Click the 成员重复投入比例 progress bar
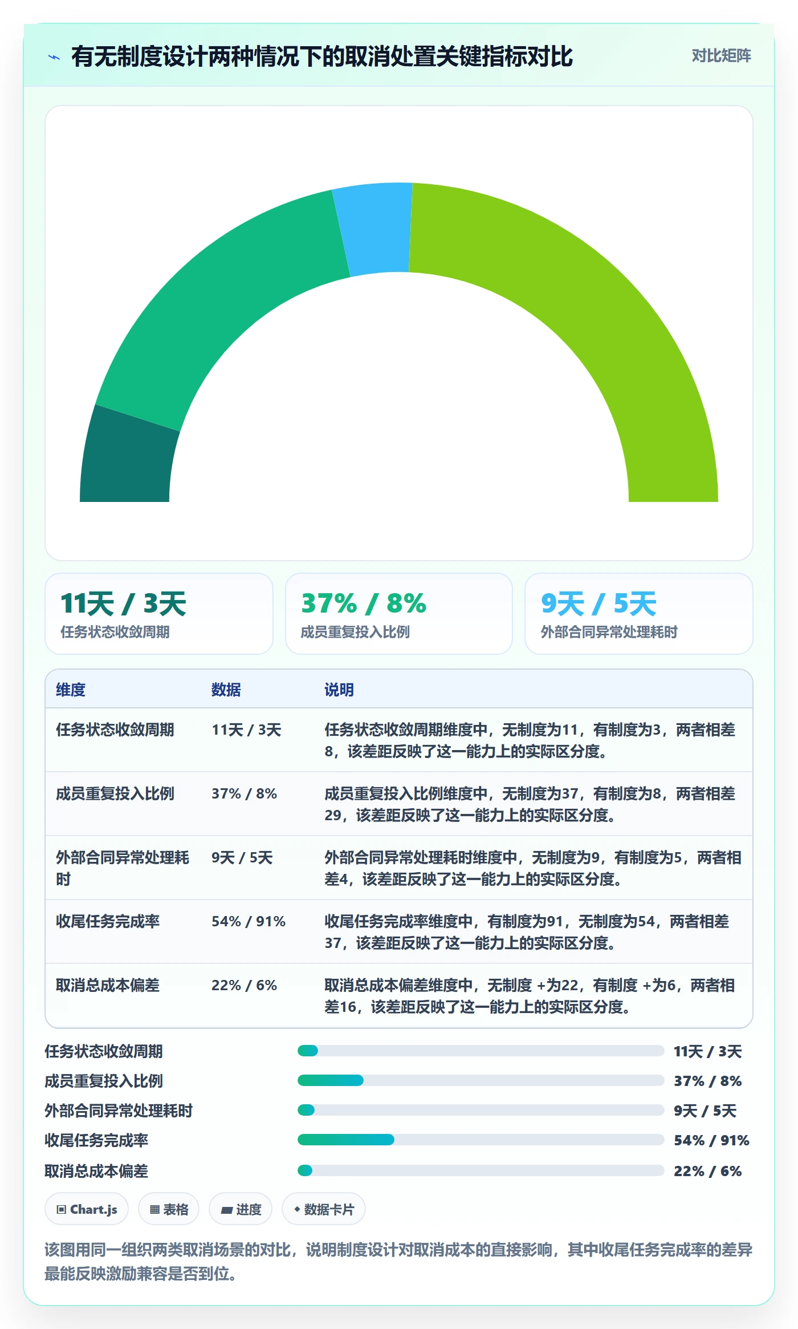The image size is (798, 1329). [x=481, y=1080]
